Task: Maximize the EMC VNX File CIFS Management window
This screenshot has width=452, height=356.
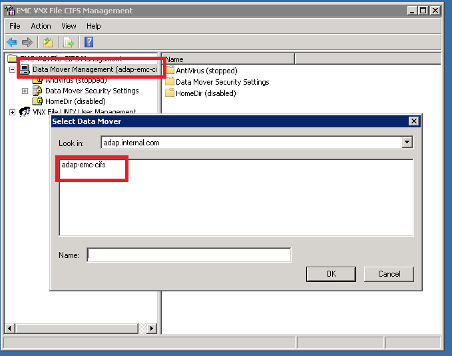Action: [423, 11]
